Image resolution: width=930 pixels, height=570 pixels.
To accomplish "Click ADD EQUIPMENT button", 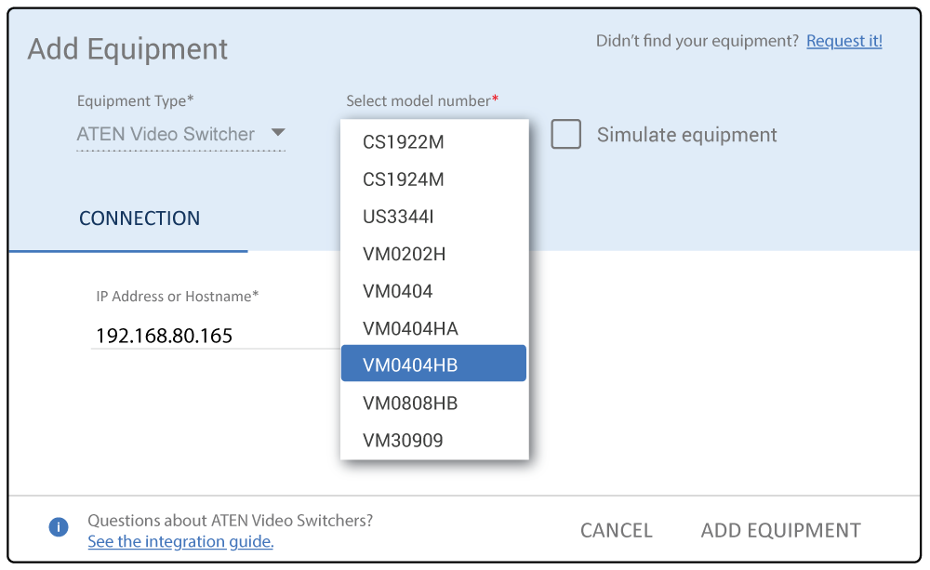I will [781, 530].
